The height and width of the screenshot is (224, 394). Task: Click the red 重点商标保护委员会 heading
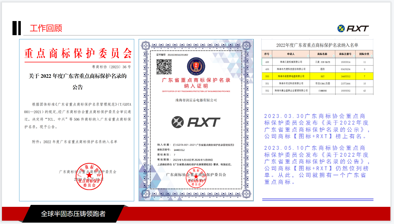(78, 53)
